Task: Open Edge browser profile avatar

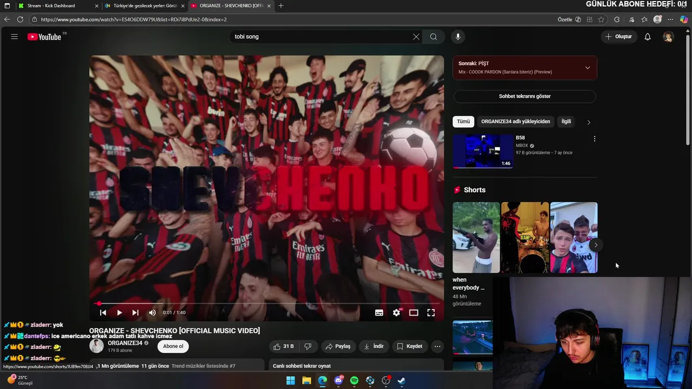Action: click(x=657, y=19)
